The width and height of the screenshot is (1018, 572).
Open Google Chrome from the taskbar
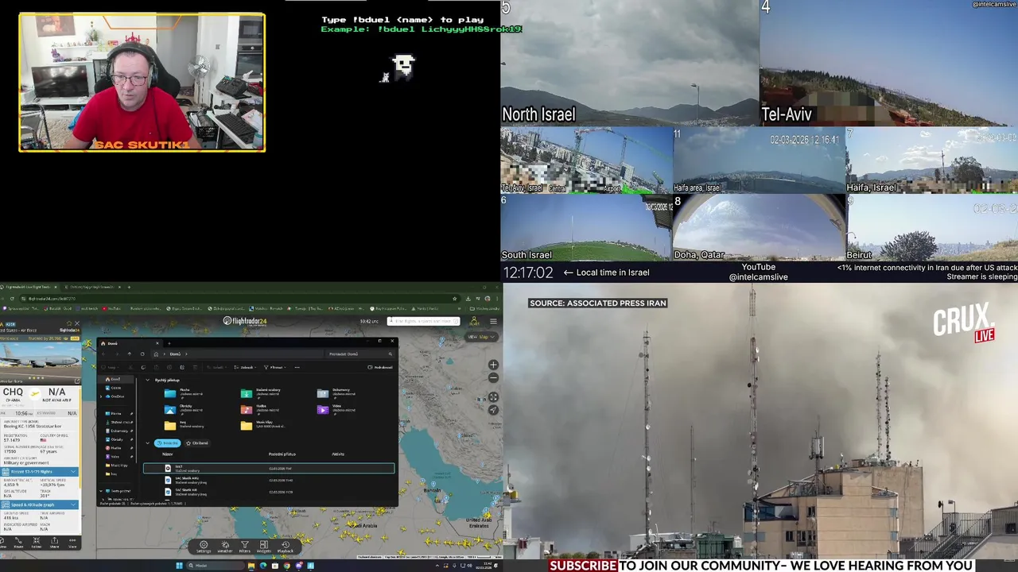[287, 566]
